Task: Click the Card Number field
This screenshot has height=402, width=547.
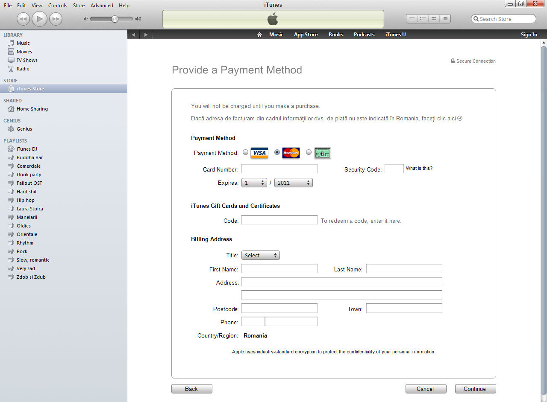Action: tap(279, 169)
